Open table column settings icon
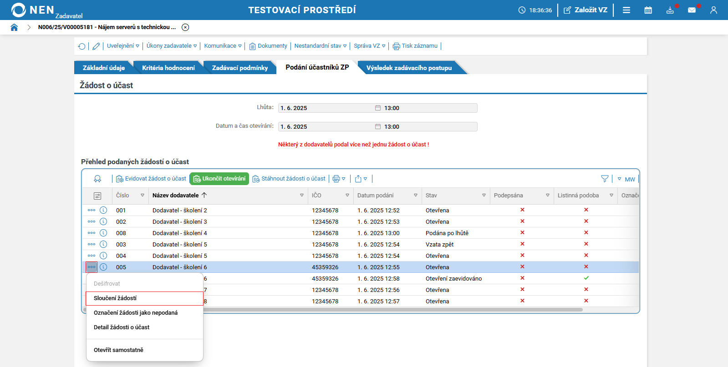The image size is (728, 367). [x=97, y=196]
